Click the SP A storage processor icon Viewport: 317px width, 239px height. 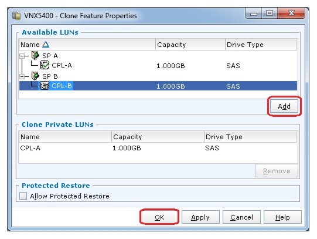pos(35,55)
